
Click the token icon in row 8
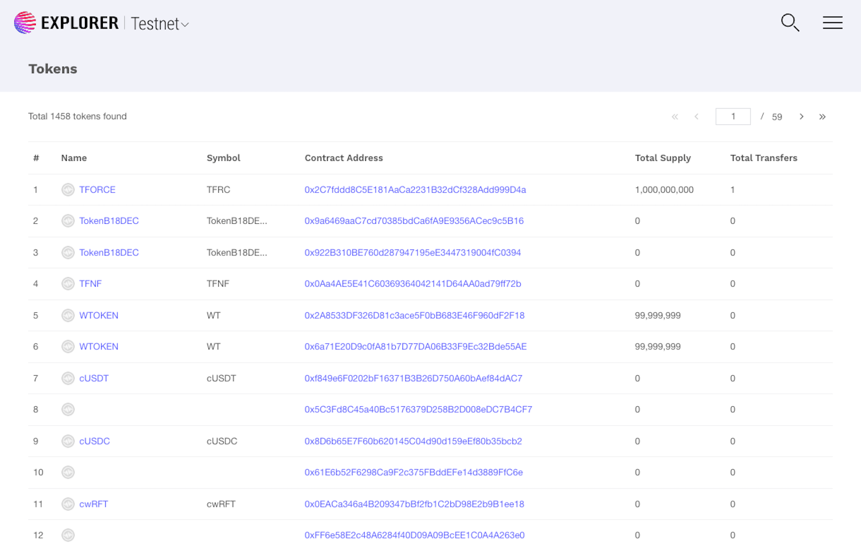point(68,409)
